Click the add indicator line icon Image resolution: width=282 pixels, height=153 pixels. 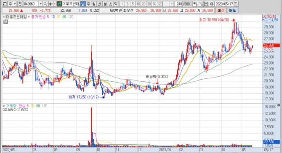click(201, 4)
